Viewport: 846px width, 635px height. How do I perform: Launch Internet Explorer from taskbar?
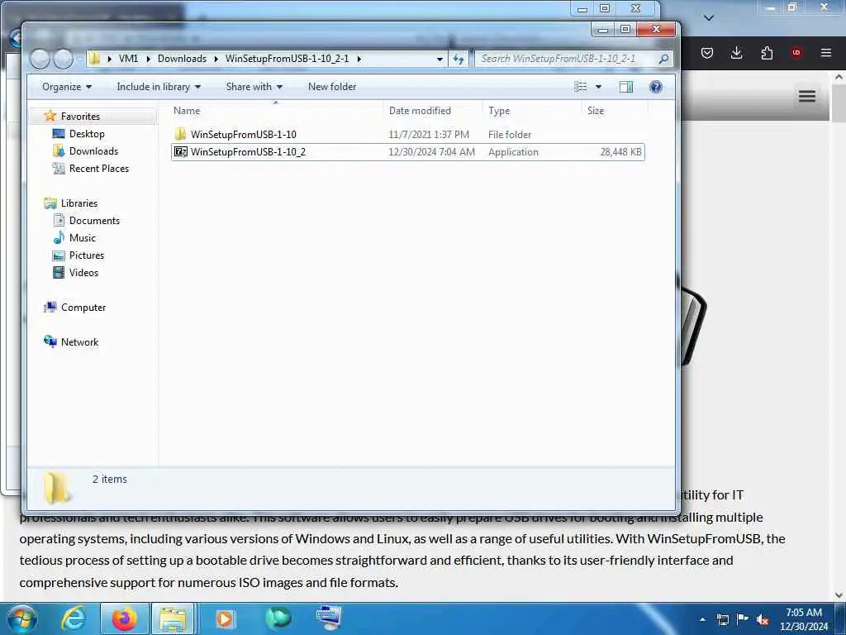[74, 618]
